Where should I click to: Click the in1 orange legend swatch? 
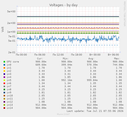(4, 68)
